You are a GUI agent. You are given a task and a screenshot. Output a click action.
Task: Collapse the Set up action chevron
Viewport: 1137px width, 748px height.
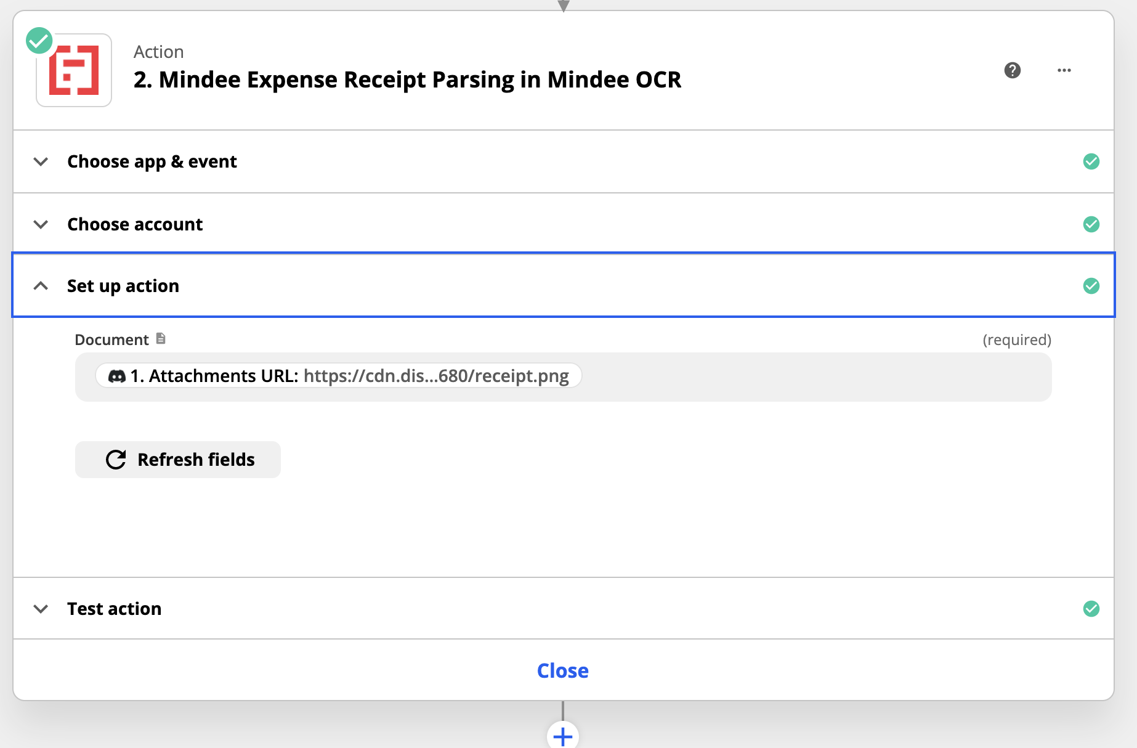pos(41,286)
